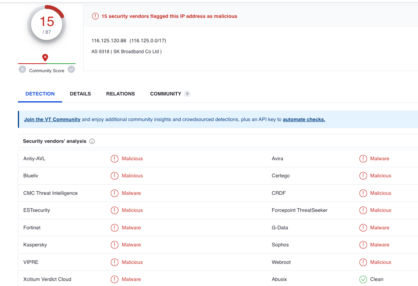The image size is (418, 286).
Task: Select the DETECTION tab
Action: 40,94
